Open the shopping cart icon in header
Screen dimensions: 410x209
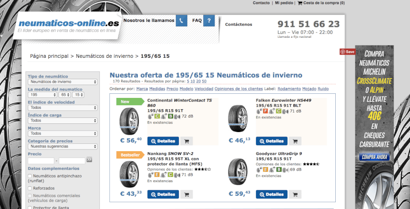point(300,3)
